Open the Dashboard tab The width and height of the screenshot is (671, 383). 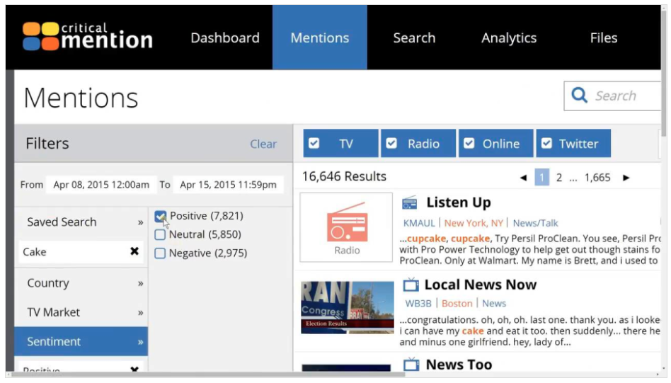pyautogui.click(x=225, y=38)
